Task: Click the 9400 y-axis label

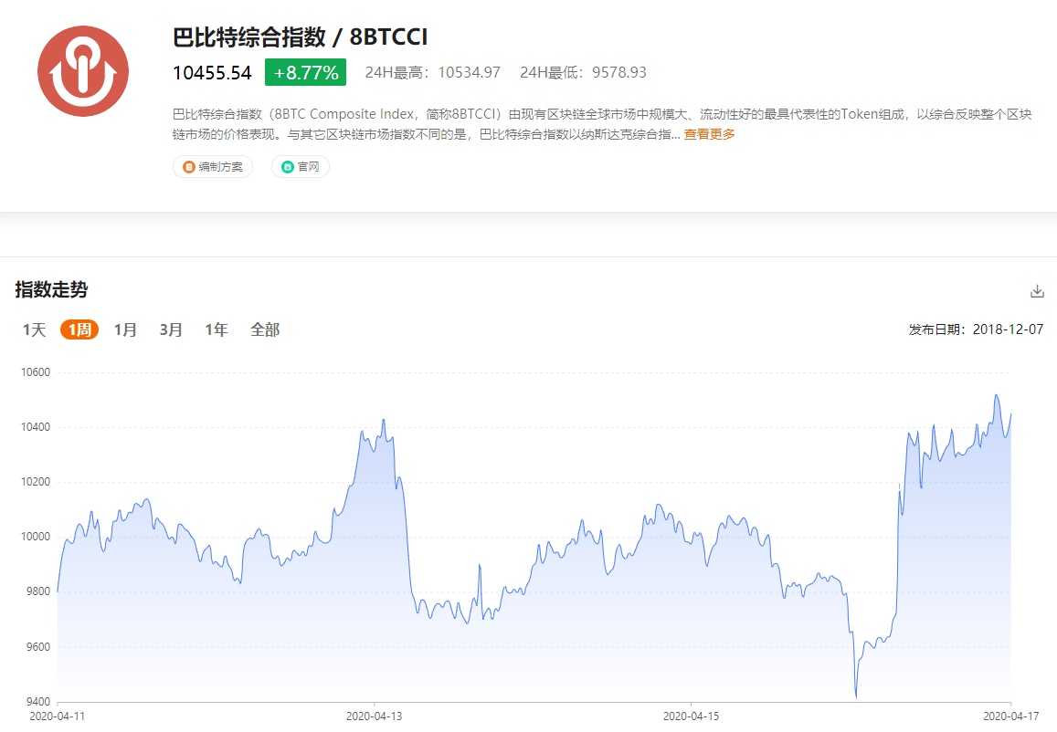Action: 38,702
